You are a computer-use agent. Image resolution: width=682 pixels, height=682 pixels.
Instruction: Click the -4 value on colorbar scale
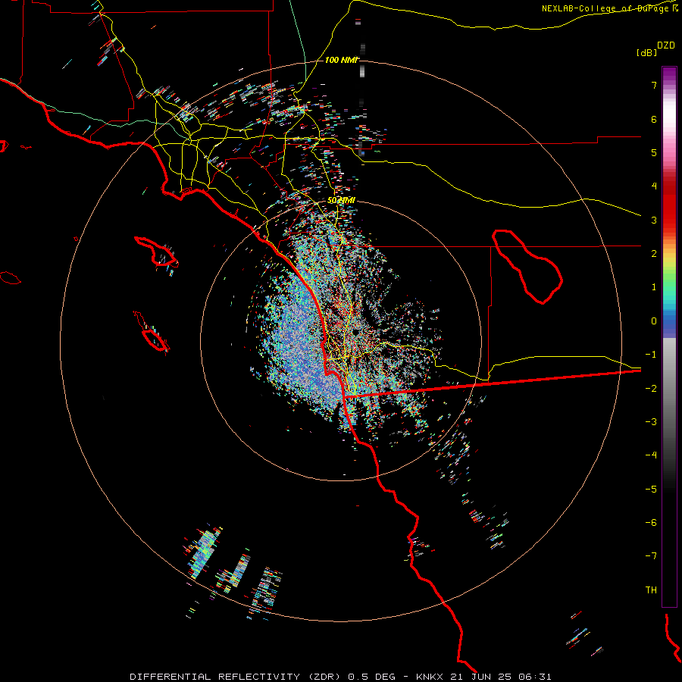point(651,455)
